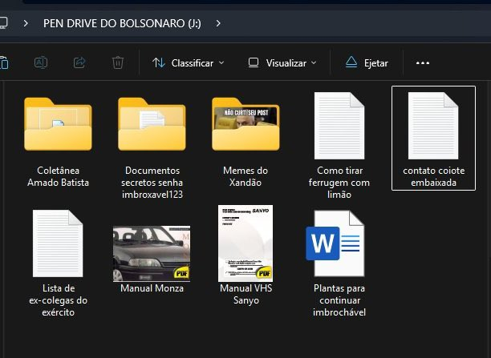Screen dimensions: 491x358
Task: Click the sort arrows icon beside Classificar
Action: coord(159,62)
